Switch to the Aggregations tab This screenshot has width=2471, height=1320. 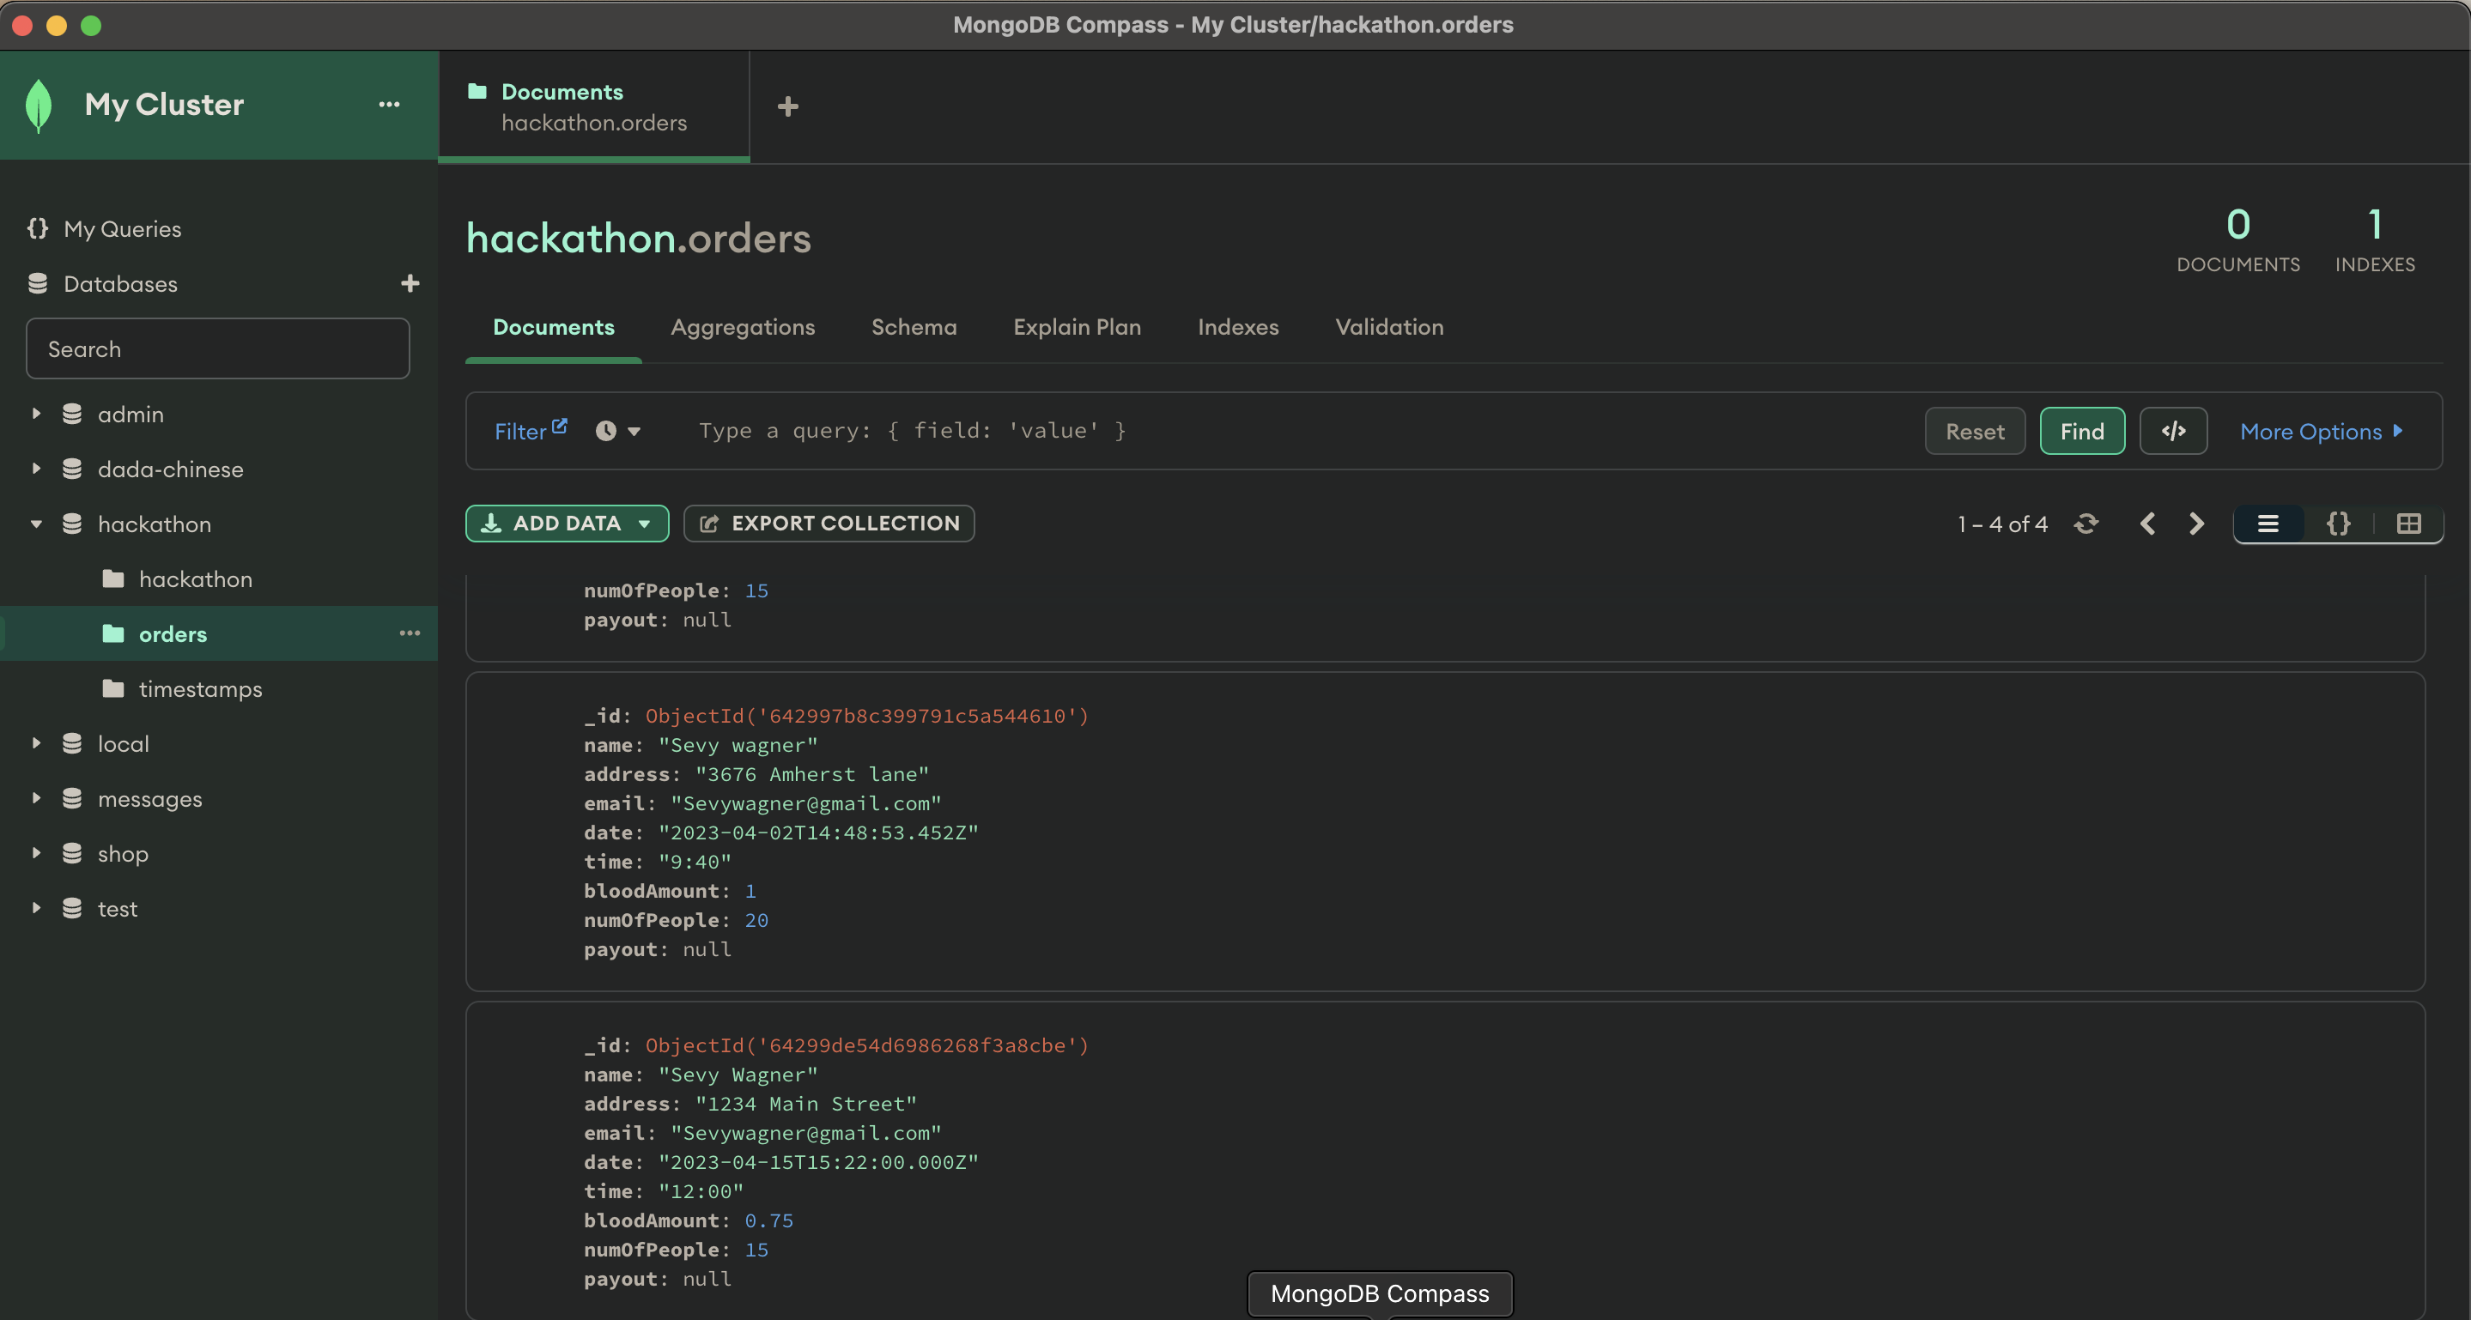tap(743, 327)
